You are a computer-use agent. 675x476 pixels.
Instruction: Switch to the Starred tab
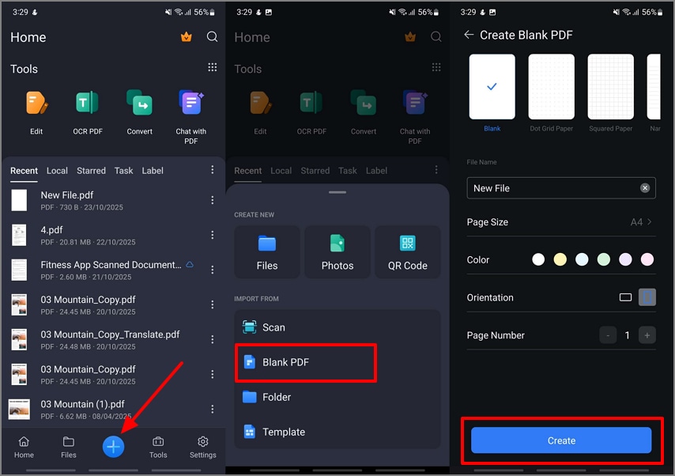[x=91, y=171]
